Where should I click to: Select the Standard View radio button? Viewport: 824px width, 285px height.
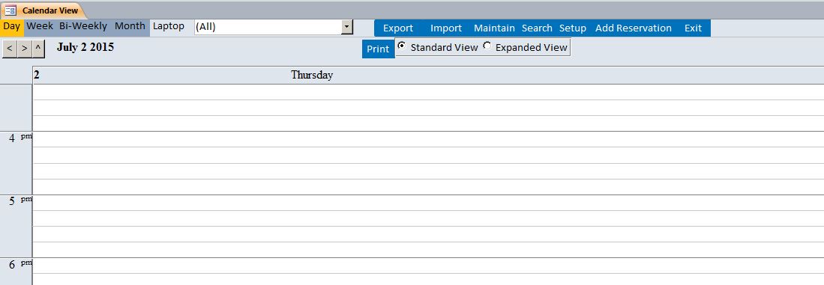401,46
